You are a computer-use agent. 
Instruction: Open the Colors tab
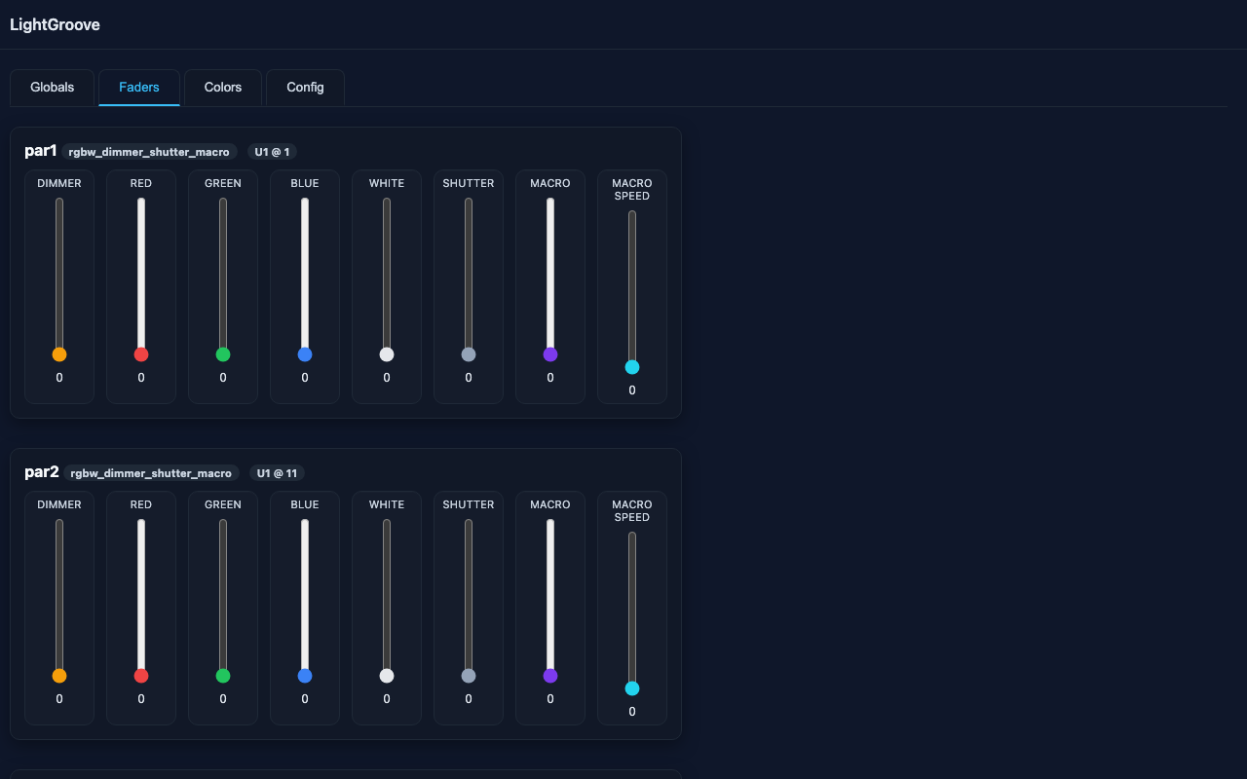pos(222,87)
